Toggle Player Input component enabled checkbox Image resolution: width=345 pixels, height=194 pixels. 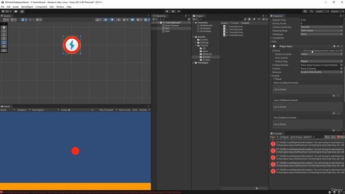pos(278,46)
